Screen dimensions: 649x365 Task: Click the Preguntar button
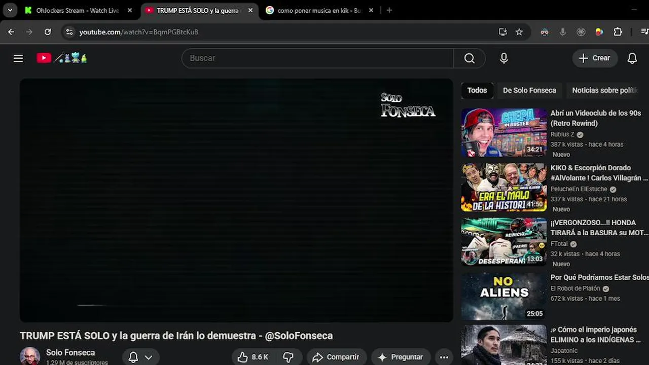[401, 357]
